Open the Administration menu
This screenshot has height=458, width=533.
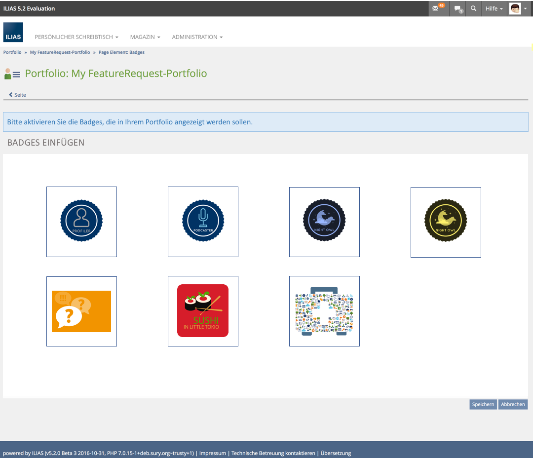197,37
